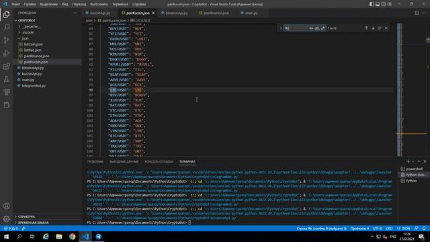Toggle secondary side bar visibility
Viewport: 430px width, 242px height.
coord(384,4)
